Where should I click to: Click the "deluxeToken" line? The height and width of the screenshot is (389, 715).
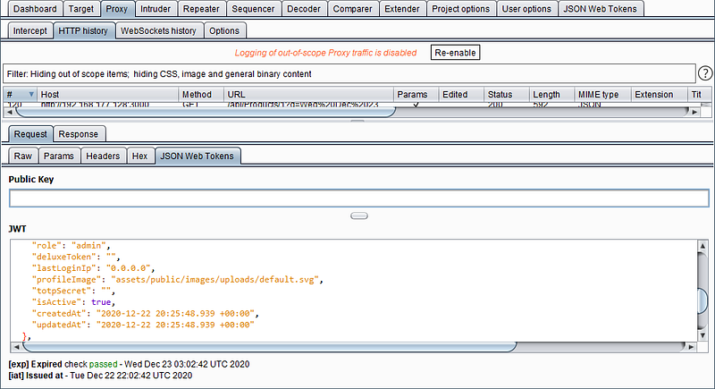pyautogui.click(x=76, y=257)
